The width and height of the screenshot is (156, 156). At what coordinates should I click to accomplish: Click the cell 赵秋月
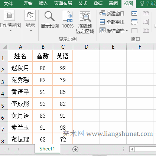(x=20, y=68)
